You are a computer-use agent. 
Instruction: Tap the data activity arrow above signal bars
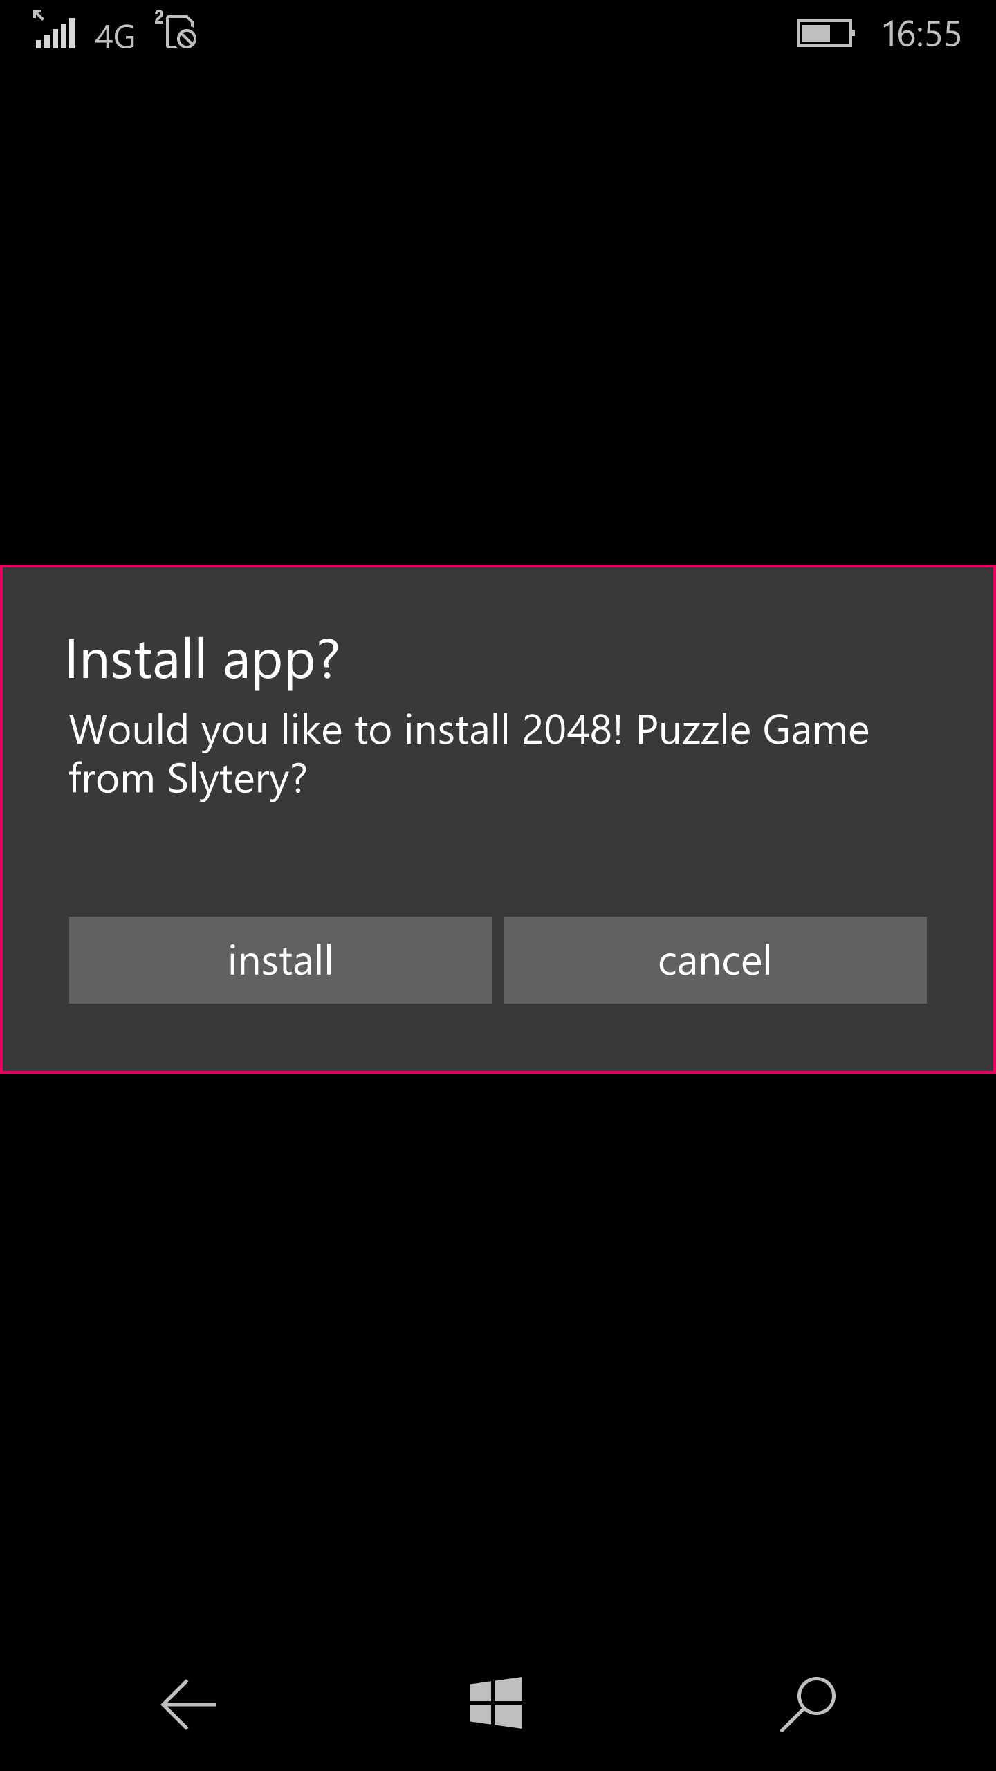click(39, 14)
